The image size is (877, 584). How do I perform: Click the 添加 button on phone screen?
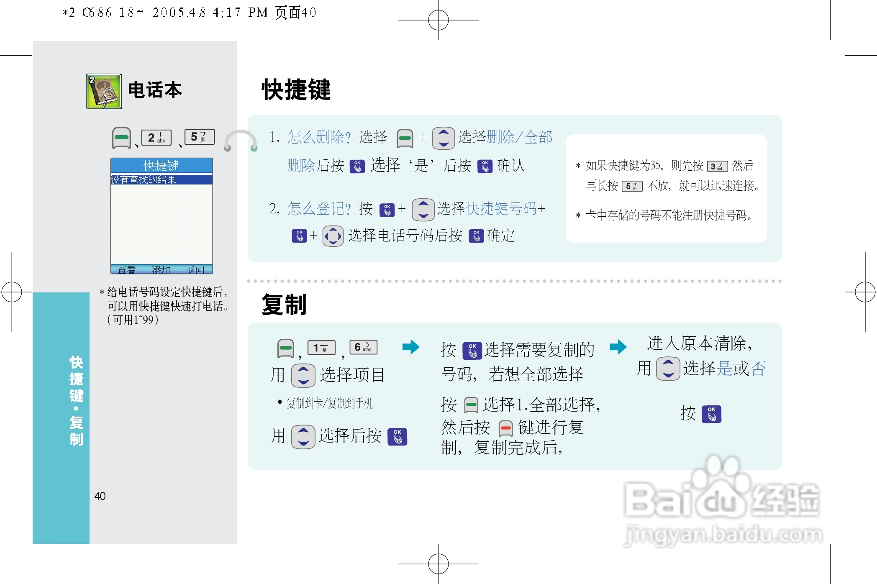[x=160, y=270]
